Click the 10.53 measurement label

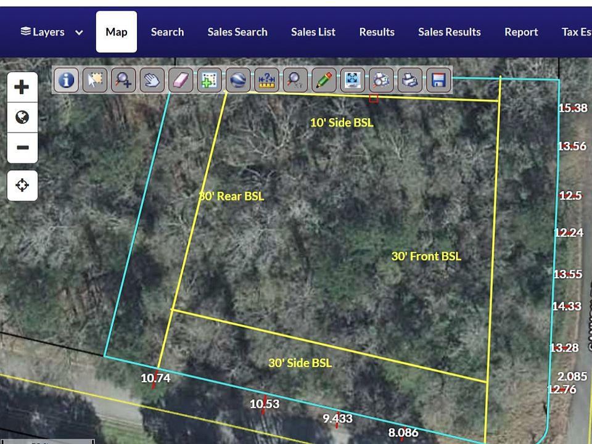[x=265, y=404]
